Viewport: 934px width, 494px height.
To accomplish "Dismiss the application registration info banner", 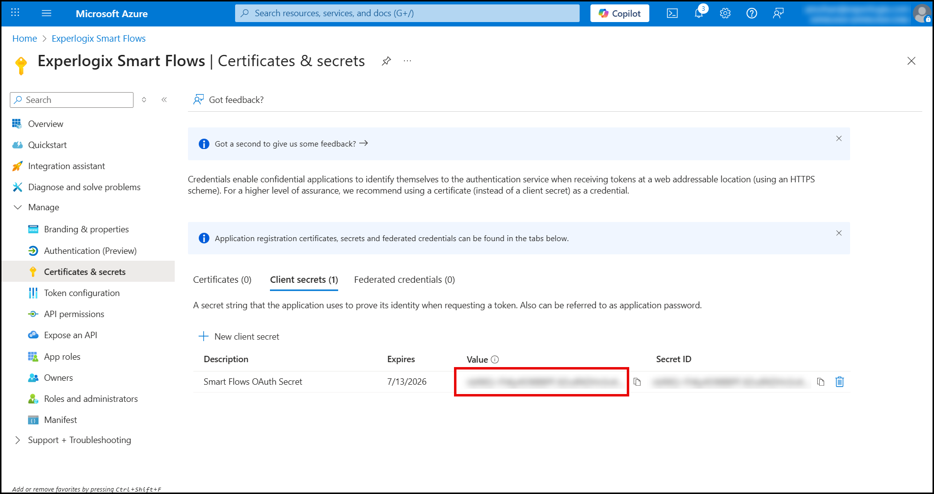I will pyautogui.click(x=839, y=233).
